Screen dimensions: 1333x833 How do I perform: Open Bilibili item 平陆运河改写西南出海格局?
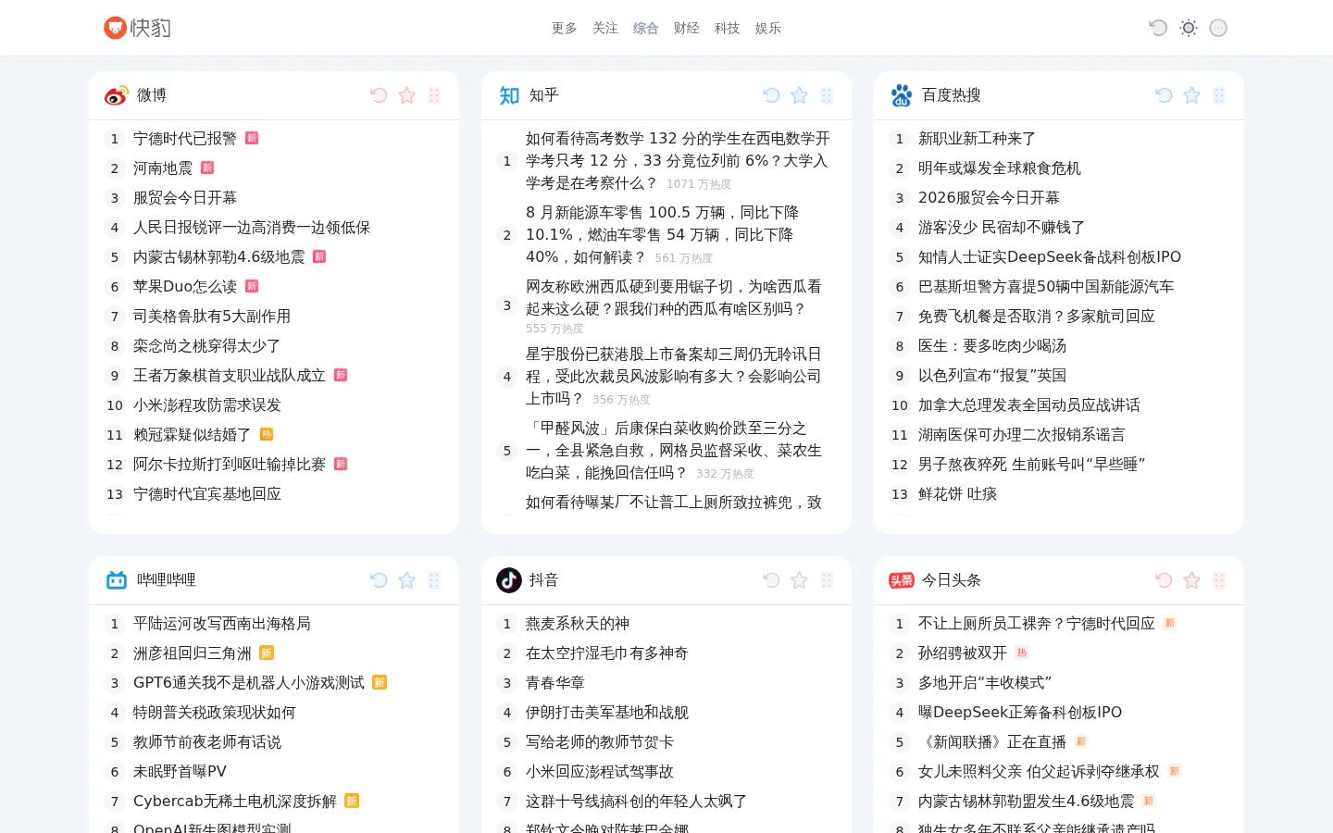[x=222, y=624]
